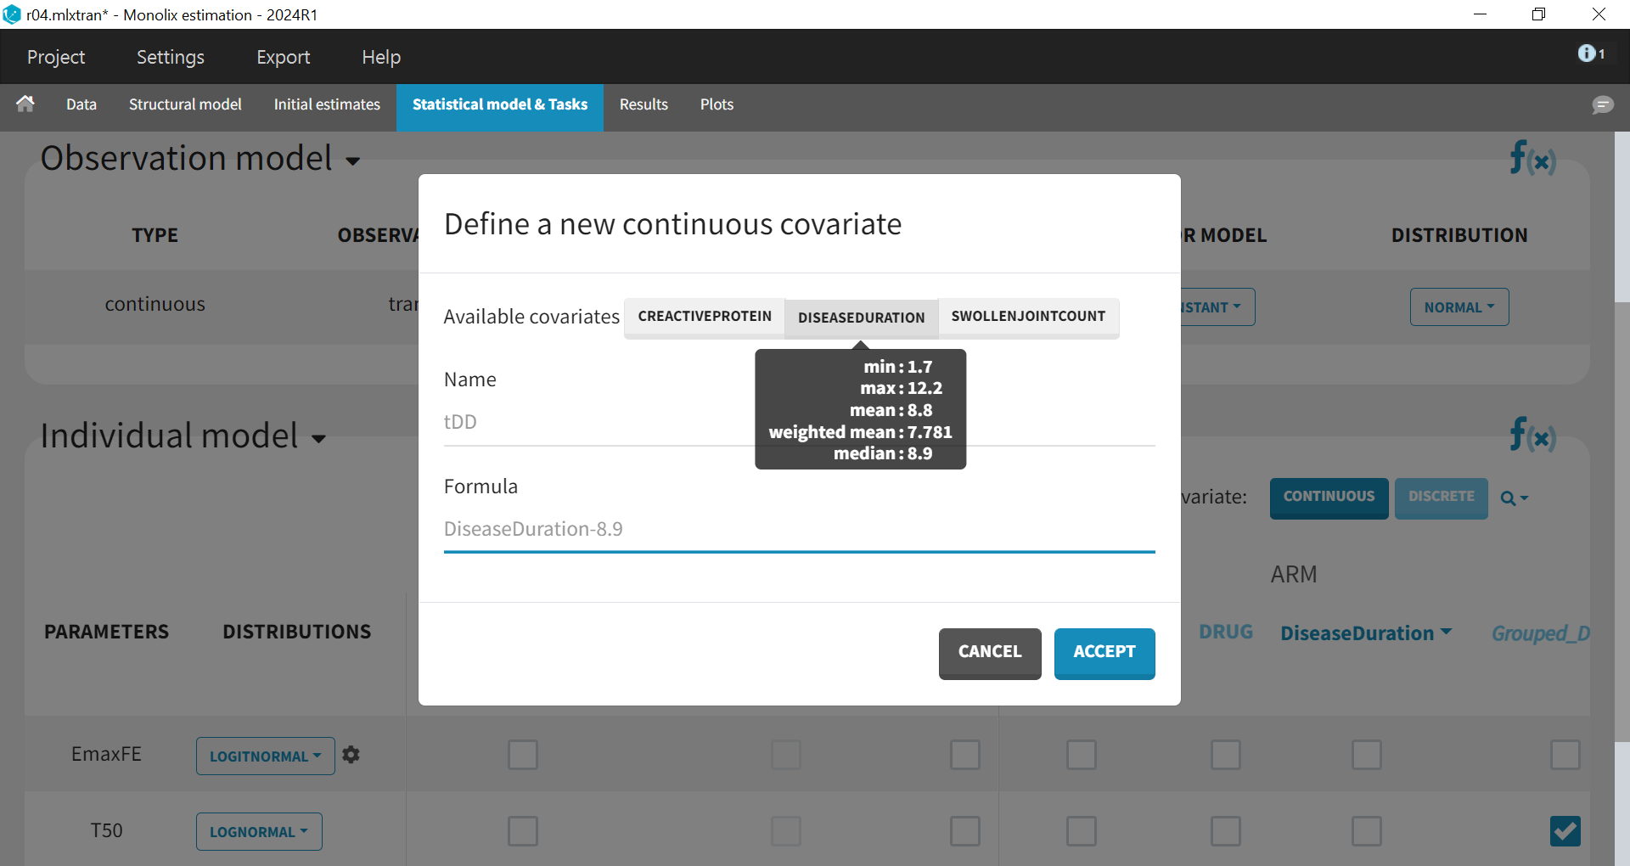Screen dimensions: 1630x866
Task: Open the LOGNORMAL distribution dropdown for T50
Action: pos(259,832)
